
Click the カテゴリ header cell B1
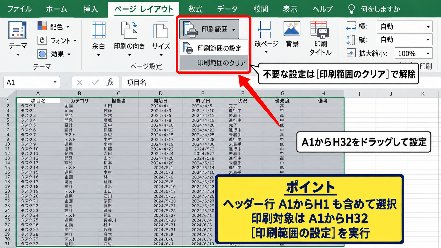[79, 100]
